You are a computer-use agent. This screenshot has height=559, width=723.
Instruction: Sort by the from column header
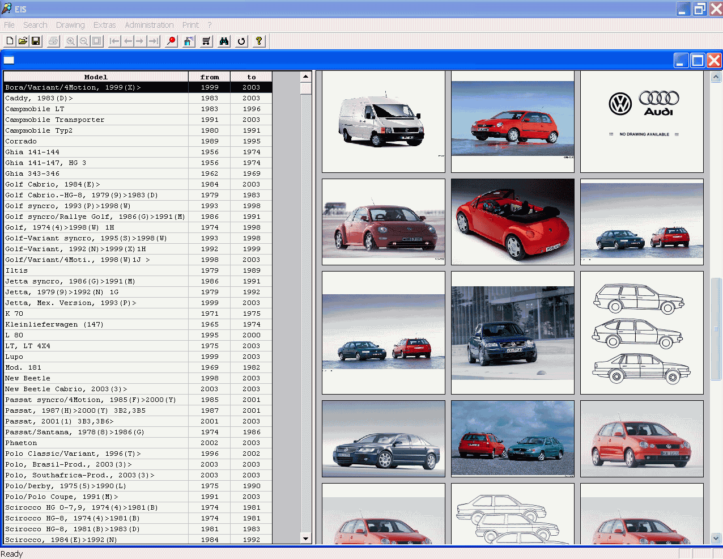pos(210,77)
